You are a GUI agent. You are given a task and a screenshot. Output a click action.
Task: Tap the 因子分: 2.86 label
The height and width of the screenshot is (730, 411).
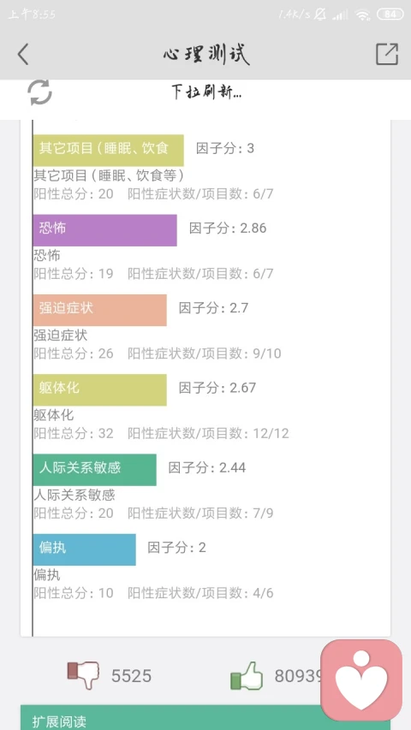[x=228, y=228]
